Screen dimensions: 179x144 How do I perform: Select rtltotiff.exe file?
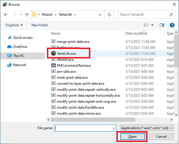click(x=65, y=60)
